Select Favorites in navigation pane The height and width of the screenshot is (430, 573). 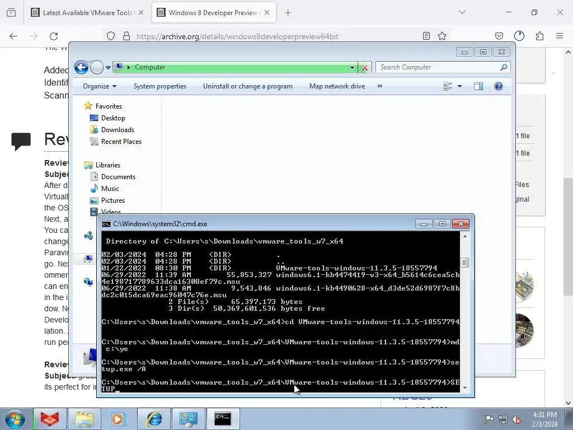point(109,106)
